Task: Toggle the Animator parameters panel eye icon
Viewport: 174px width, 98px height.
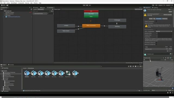Action: (x=53, y=9)
